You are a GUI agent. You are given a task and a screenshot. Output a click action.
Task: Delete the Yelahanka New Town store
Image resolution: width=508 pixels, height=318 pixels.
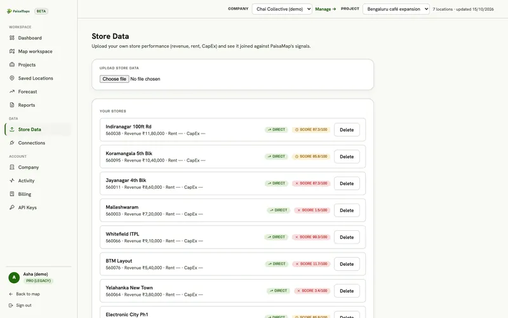coord(347,291)
